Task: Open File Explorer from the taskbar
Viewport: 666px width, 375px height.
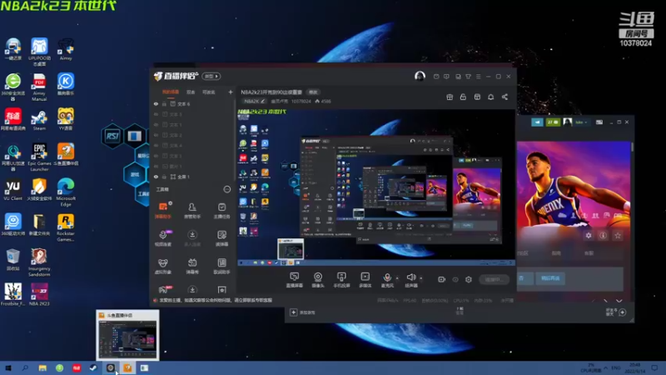Action: click(x=42, y=367)
